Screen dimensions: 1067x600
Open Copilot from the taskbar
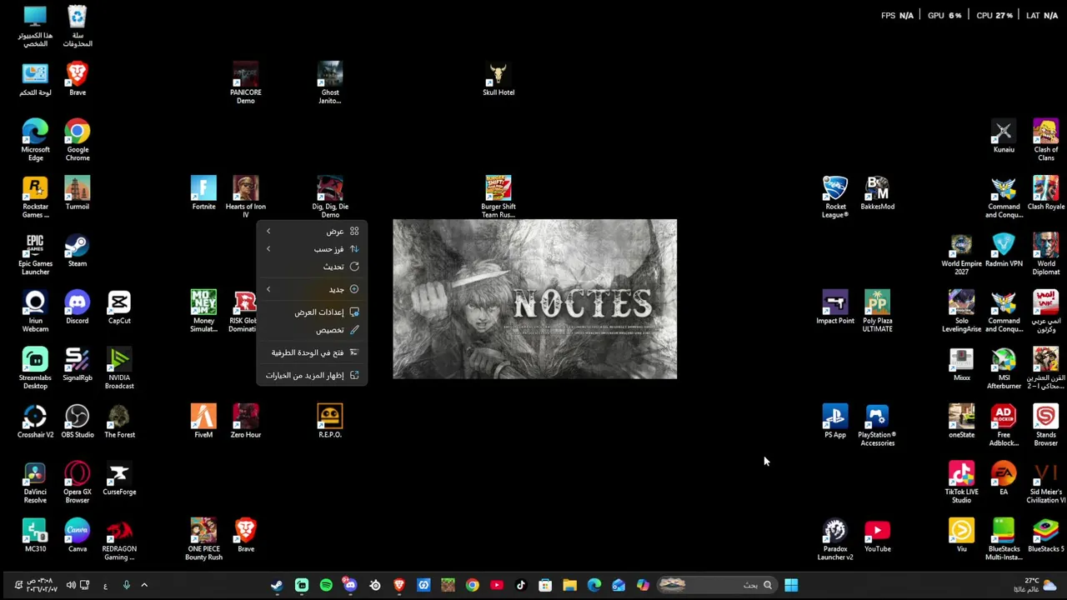coord(643,585)
